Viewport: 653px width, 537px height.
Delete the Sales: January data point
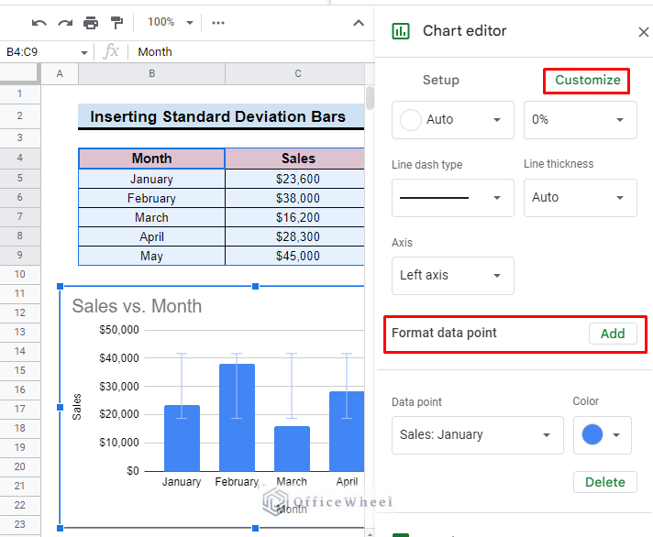coord(604,482)
